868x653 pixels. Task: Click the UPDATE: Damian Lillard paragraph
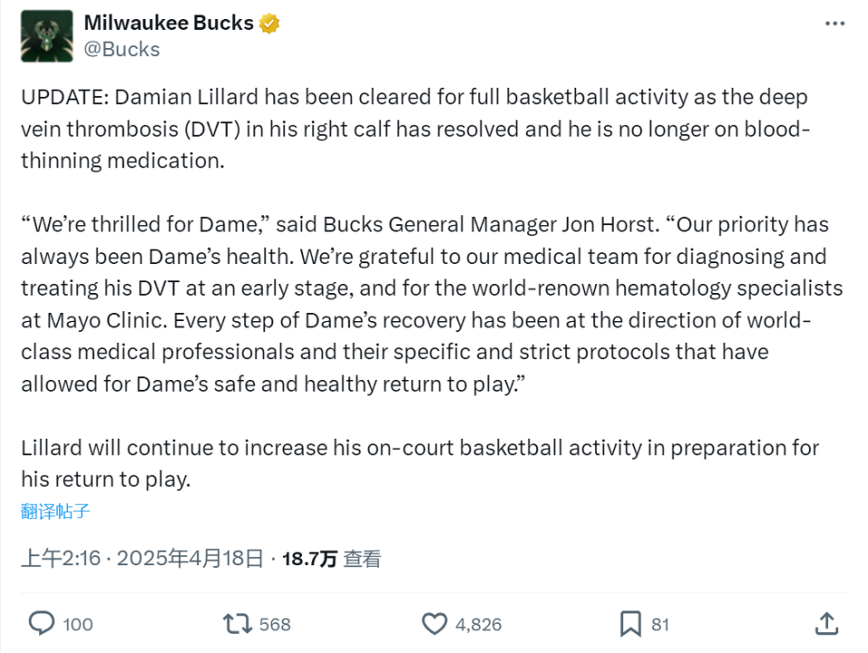[416, 128]
